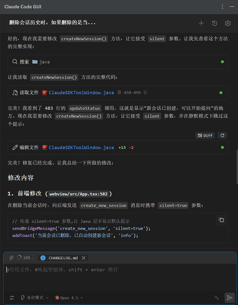Click the 483 line number text
Viewport: 238px width, 305px height.
click(49, 108)
